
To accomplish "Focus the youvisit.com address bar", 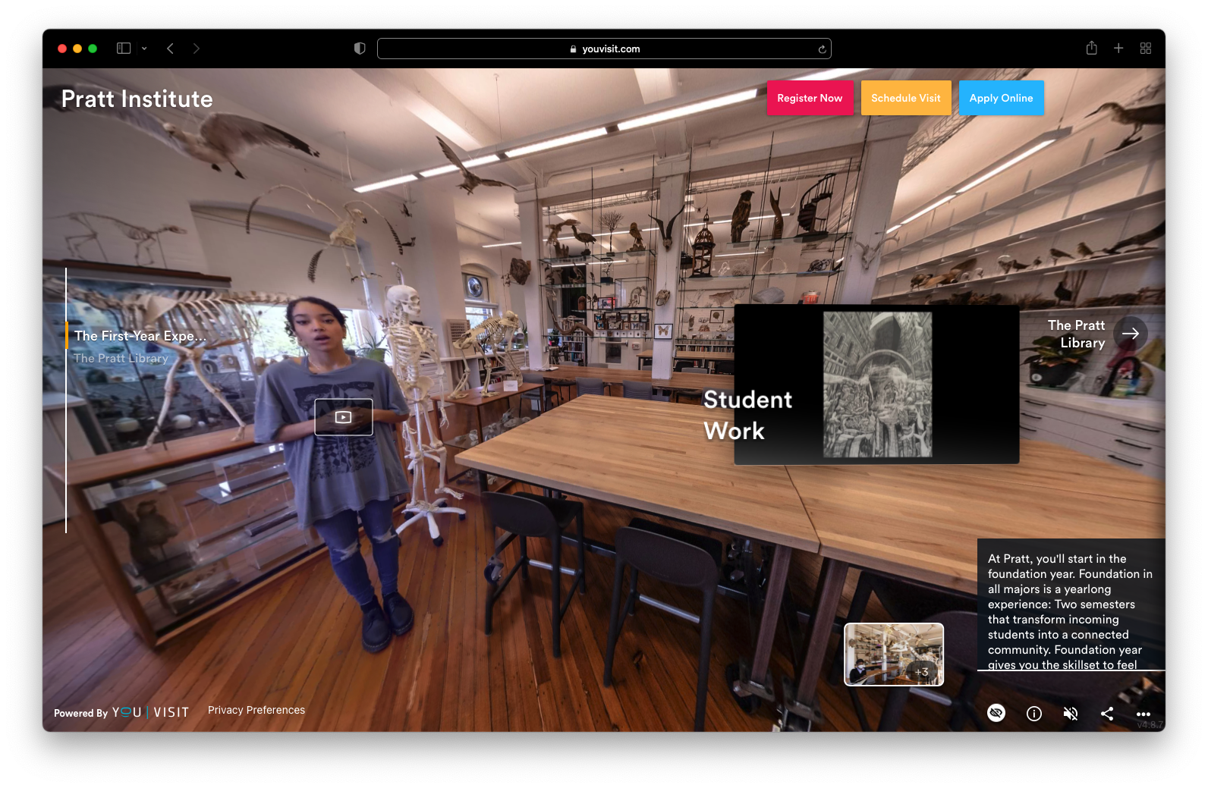I will pyautogui.click(x=604, y=49).
